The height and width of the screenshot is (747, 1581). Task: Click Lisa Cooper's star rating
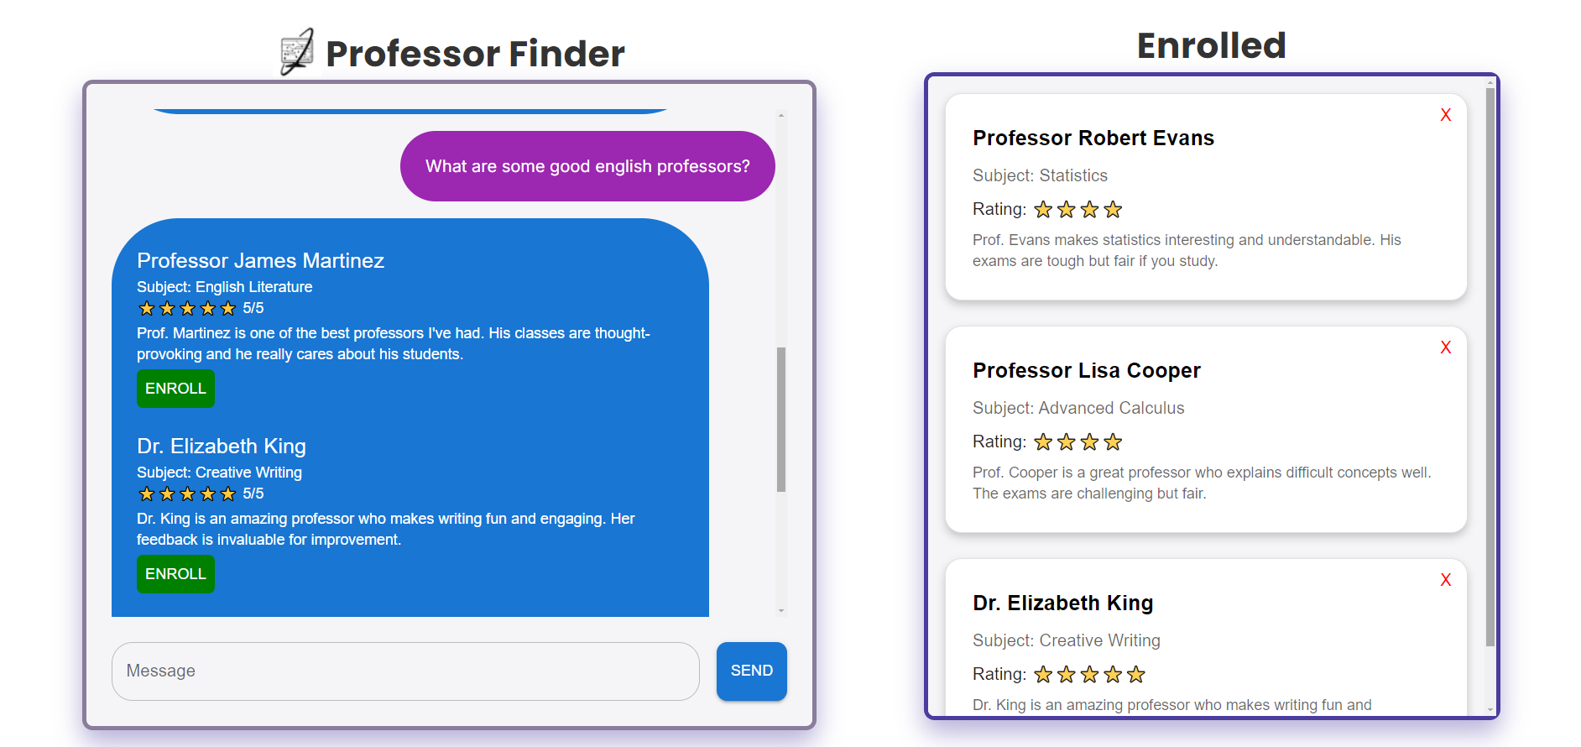click(1078, 441)
